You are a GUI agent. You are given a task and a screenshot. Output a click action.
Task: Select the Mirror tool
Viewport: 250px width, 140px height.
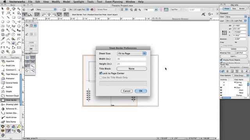(19, 35)
